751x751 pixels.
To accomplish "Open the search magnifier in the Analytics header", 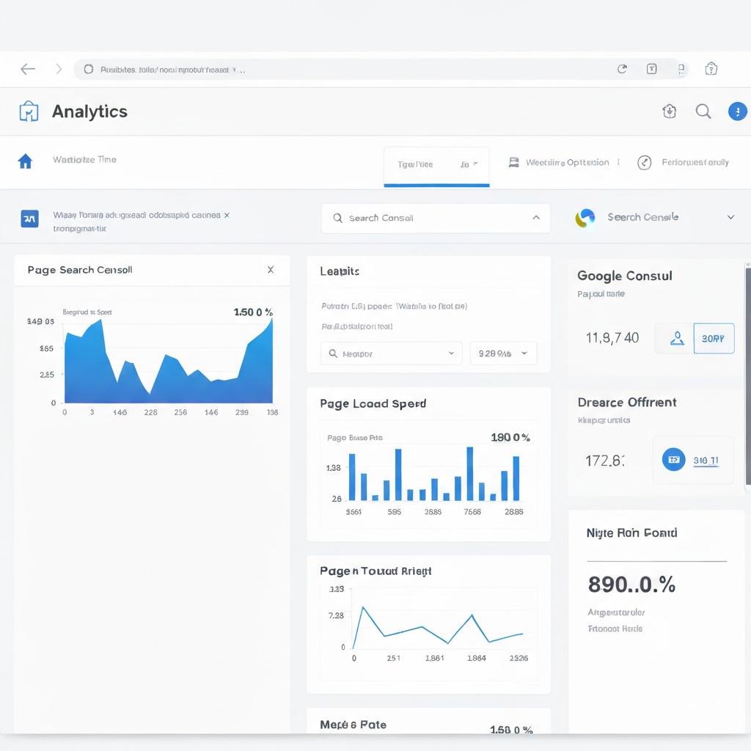I will coord(703,111).
